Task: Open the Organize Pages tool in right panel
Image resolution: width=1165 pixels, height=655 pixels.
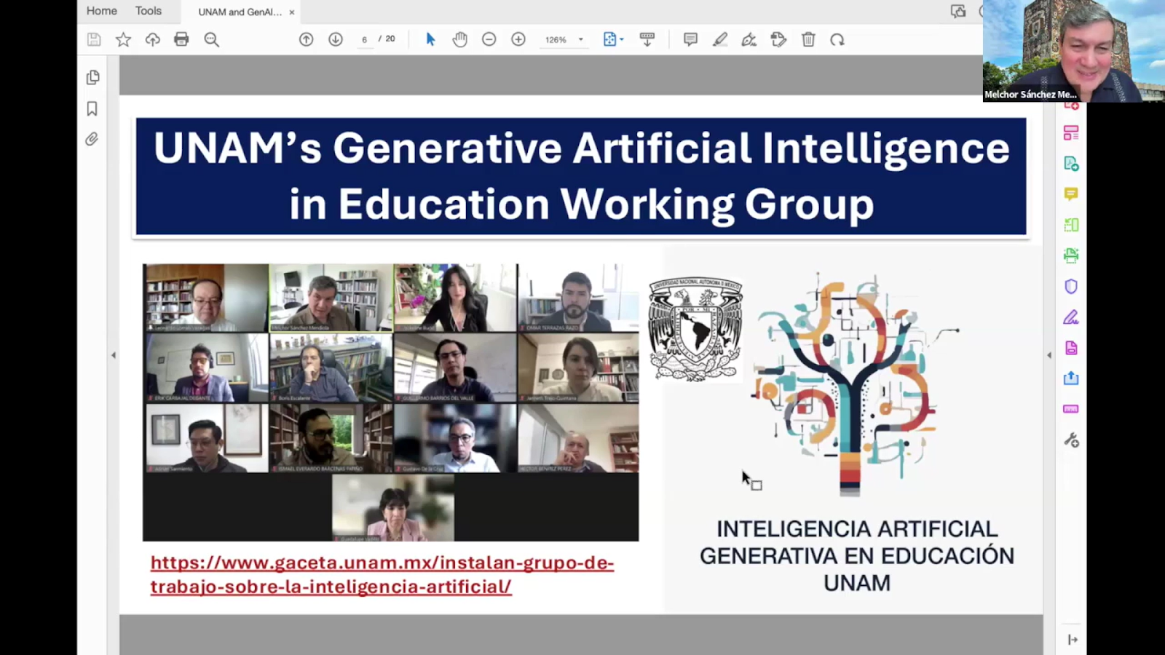Action: (1071, 132)
